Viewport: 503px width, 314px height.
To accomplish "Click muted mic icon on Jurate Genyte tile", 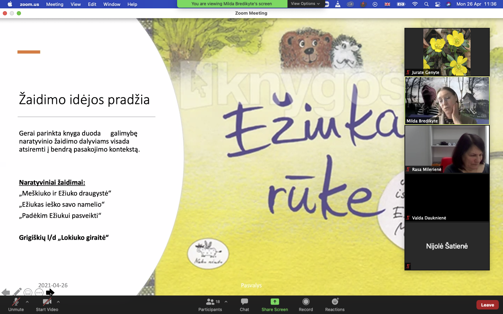I will pyautogui.click(x=408, y=73).
